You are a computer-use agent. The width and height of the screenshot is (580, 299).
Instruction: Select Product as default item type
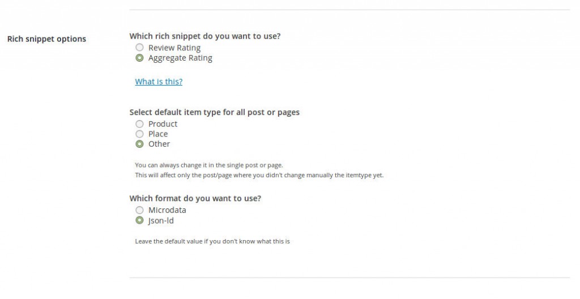(139, 123)
